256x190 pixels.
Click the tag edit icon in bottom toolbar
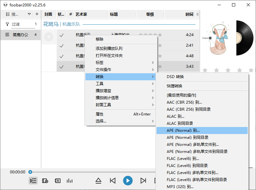58,181
